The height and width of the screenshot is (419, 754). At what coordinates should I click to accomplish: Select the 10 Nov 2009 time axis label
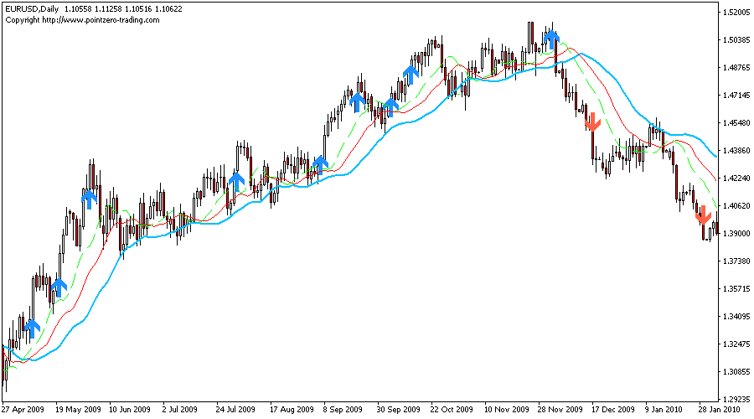click(x=507, y=410)
